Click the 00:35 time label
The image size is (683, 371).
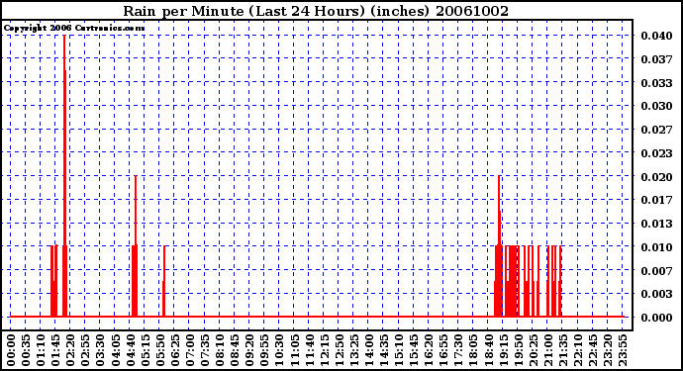coord(26,350)
